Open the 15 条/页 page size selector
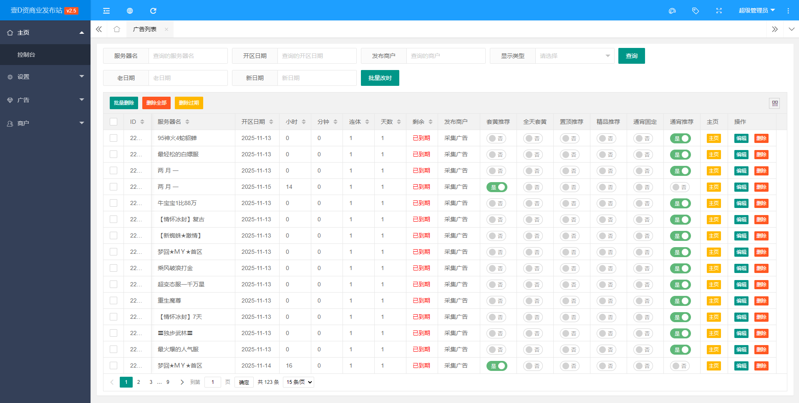This screenshot has width=799, height=403. 298,382
